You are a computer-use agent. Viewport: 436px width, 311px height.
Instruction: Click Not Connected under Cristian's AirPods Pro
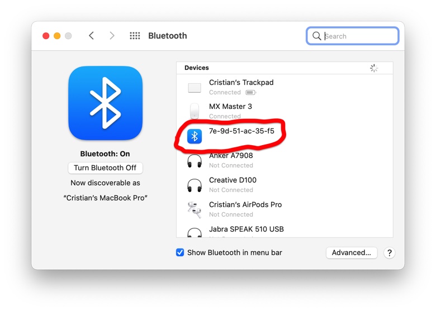(231, 214)
